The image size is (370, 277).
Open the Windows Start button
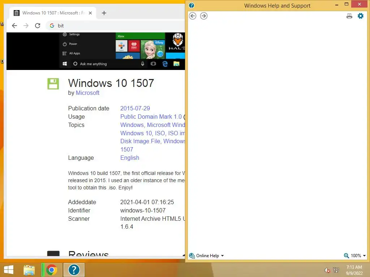(9, 270)
